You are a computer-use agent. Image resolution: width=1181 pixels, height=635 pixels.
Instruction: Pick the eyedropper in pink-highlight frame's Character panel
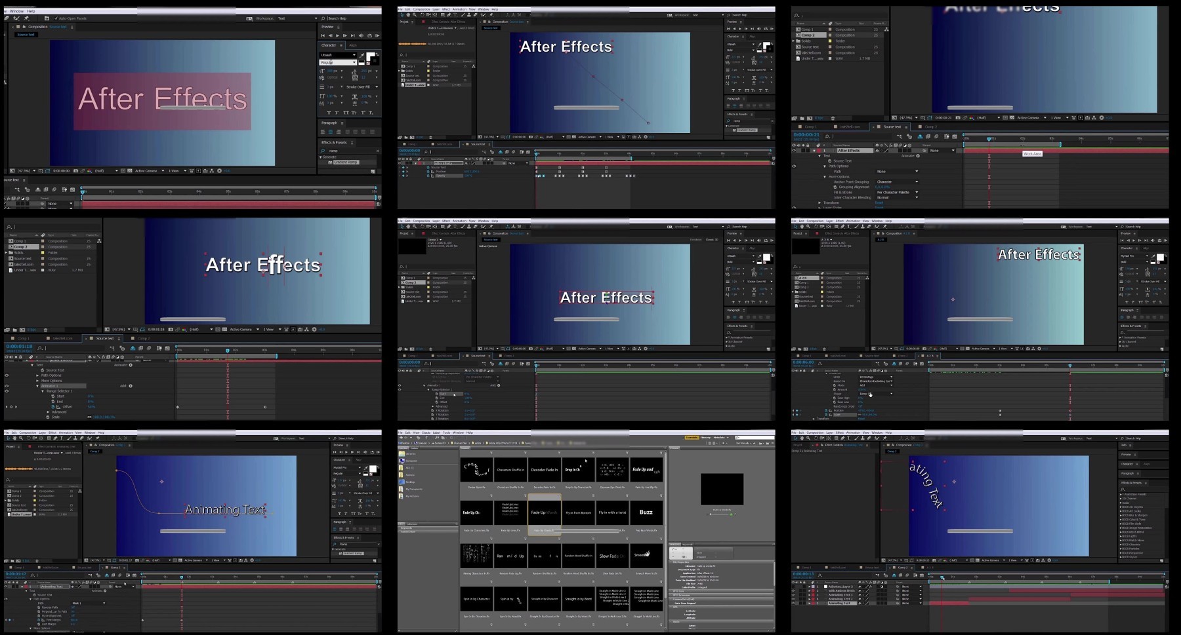coord(362,55)
